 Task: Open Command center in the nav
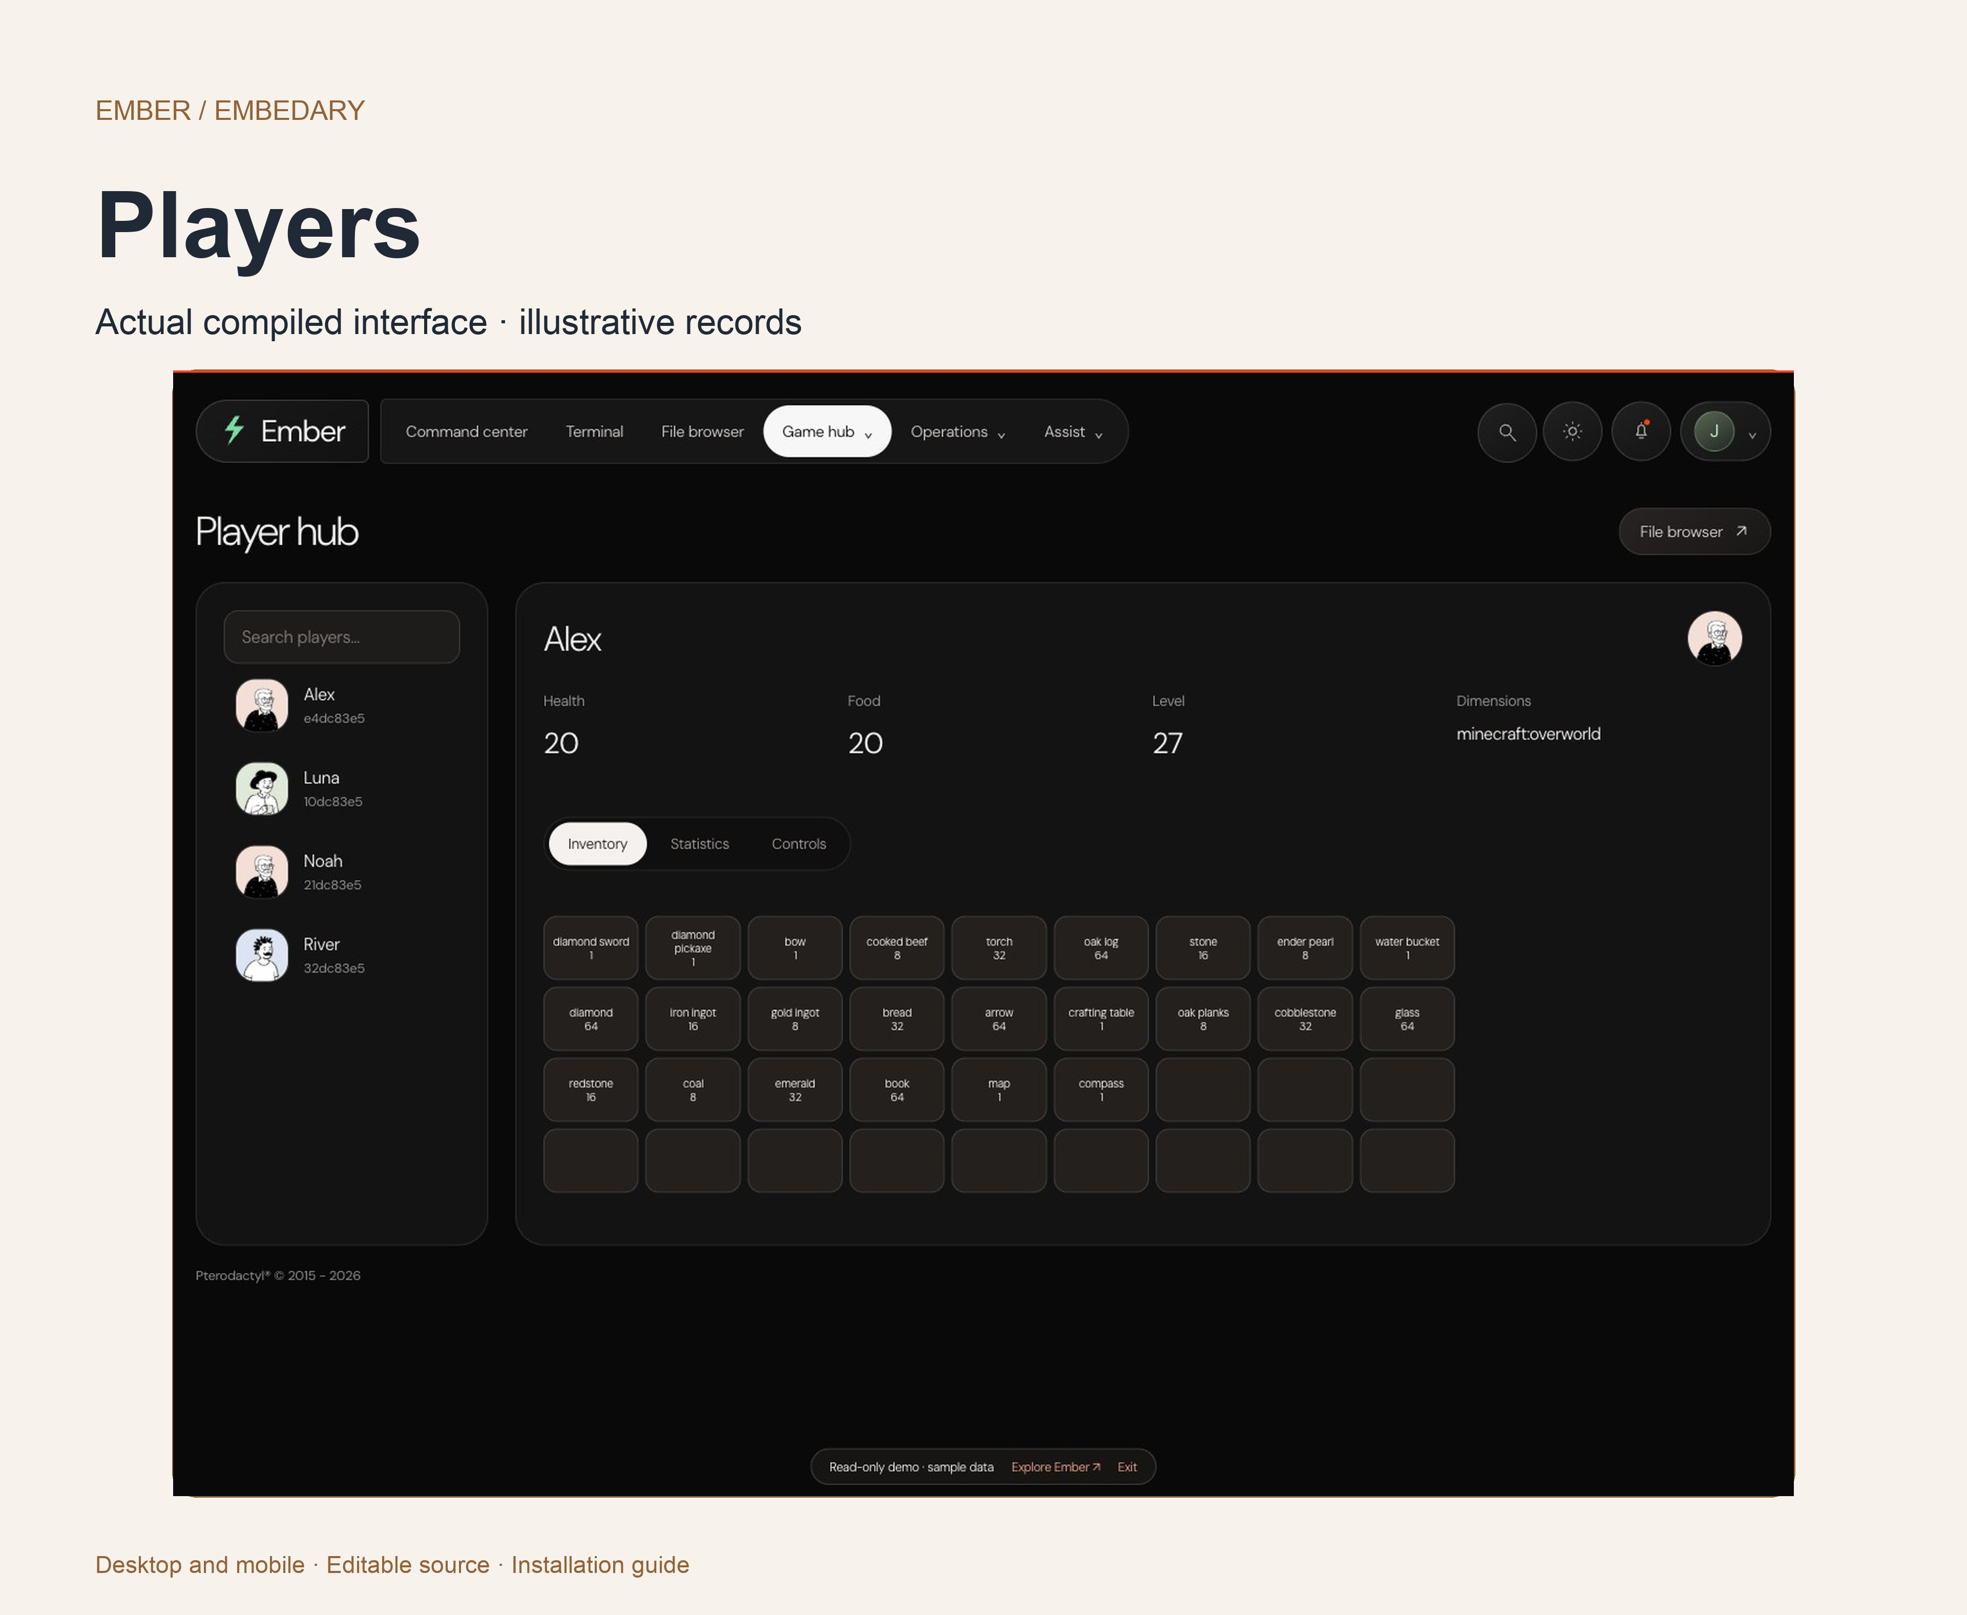coord(466,431)
